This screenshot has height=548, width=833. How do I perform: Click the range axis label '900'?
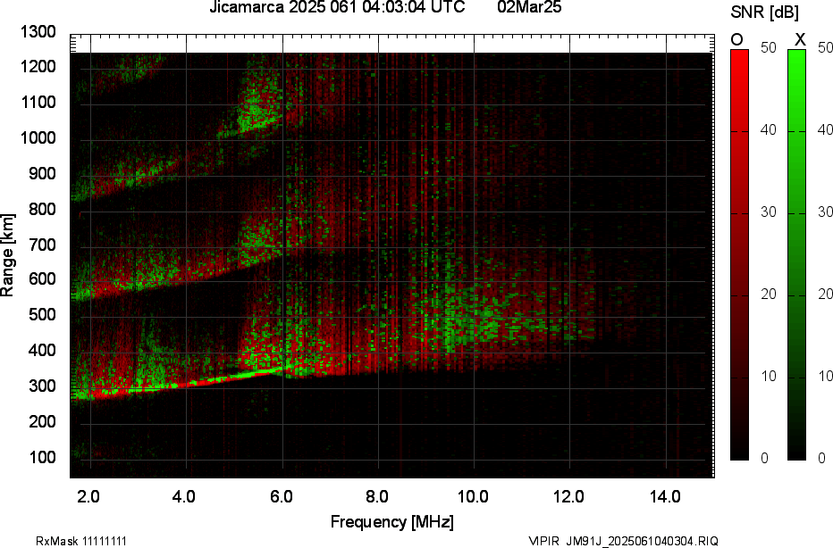[x=42, y=173]
